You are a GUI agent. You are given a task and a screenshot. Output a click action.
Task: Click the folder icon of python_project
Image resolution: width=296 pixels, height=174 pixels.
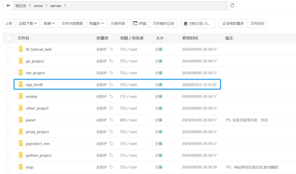coord(21,156)
